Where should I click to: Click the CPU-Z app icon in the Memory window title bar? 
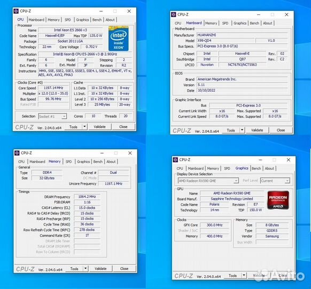(17, 153)
